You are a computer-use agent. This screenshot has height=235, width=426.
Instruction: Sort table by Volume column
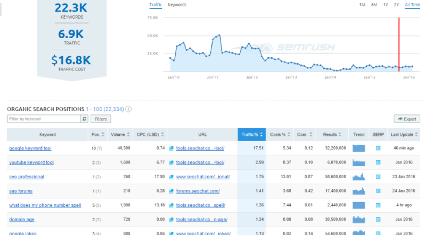click(121, 134)
